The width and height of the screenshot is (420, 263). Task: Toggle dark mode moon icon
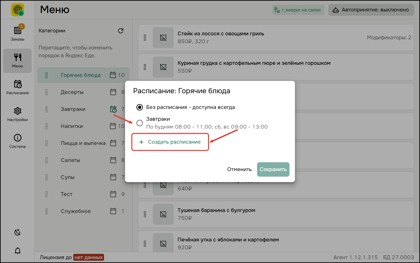tap(18, 232)
